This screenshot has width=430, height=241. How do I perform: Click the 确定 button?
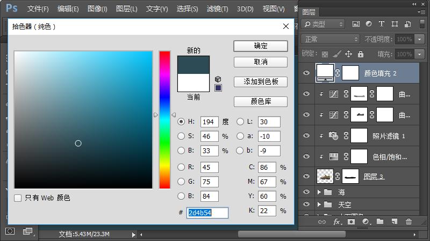(x=261, y=46)
